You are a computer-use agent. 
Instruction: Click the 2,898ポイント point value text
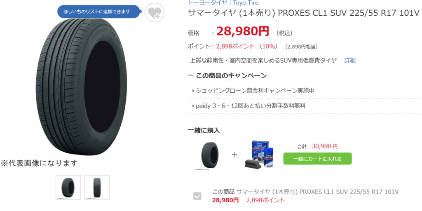(235, 46)
